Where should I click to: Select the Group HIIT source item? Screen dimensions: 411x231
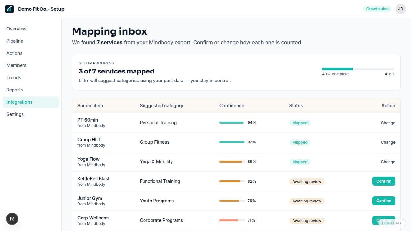(89, 140)
